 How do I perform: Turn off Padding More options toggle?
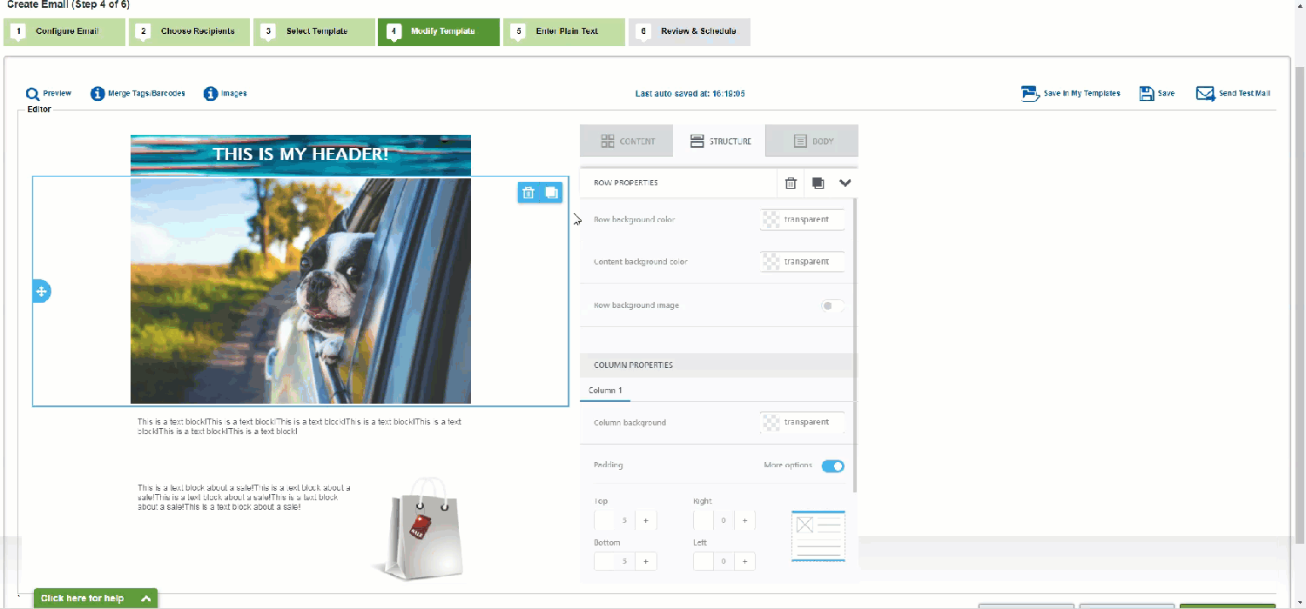832,466
